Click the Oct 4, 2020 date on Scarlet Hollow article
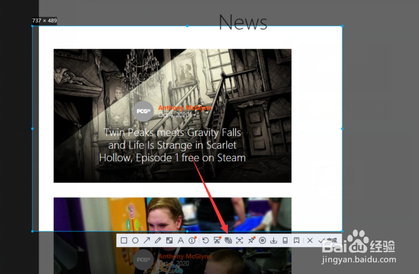 coord(173,115)
